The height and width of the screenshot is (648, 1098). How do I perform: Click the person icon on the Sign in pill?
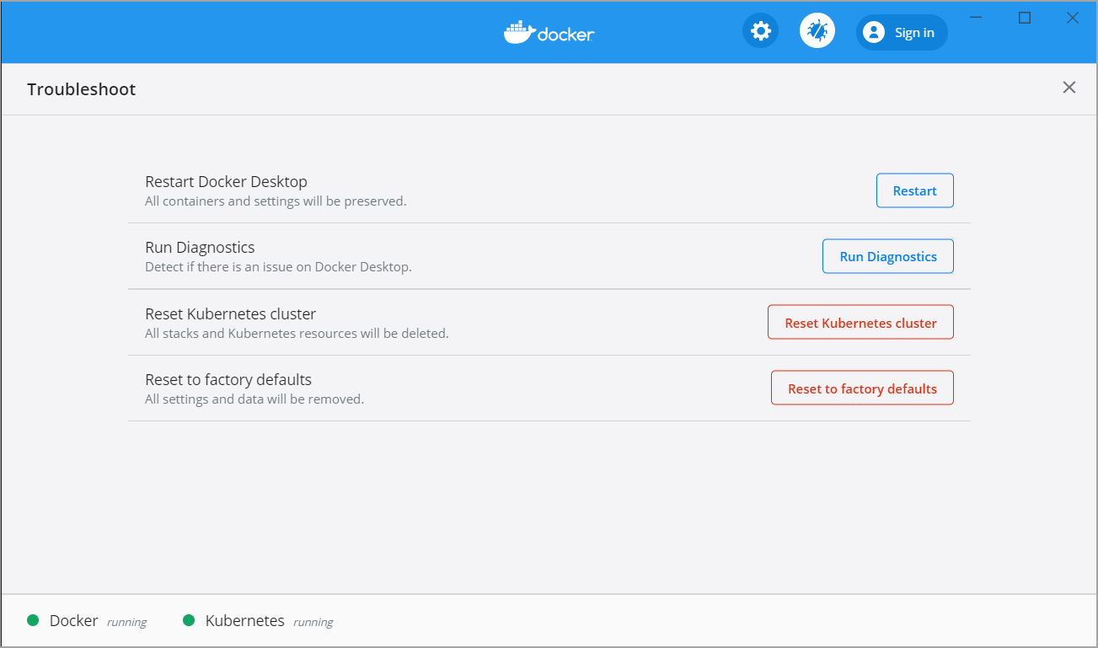[x=873, y=32]
